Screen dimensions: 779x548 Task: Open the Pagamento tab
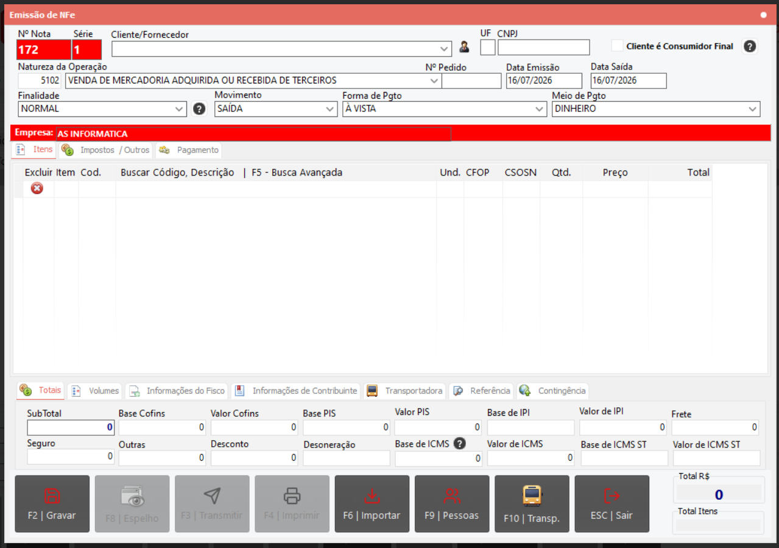coord(188,150)
